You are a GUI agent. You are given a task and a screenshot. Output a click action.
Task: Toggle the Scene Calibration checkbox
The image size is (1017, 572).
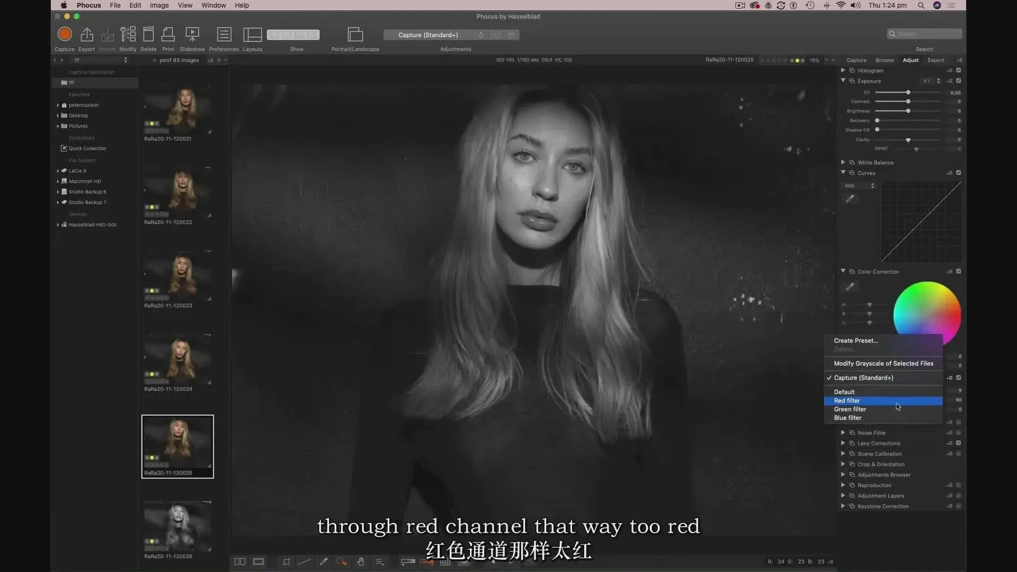(959, 454)
